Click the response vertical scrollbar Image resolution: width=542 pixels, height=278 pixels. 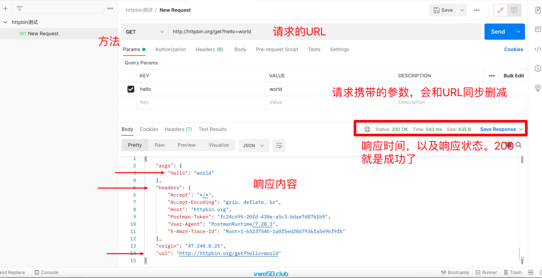click(522, 160)
